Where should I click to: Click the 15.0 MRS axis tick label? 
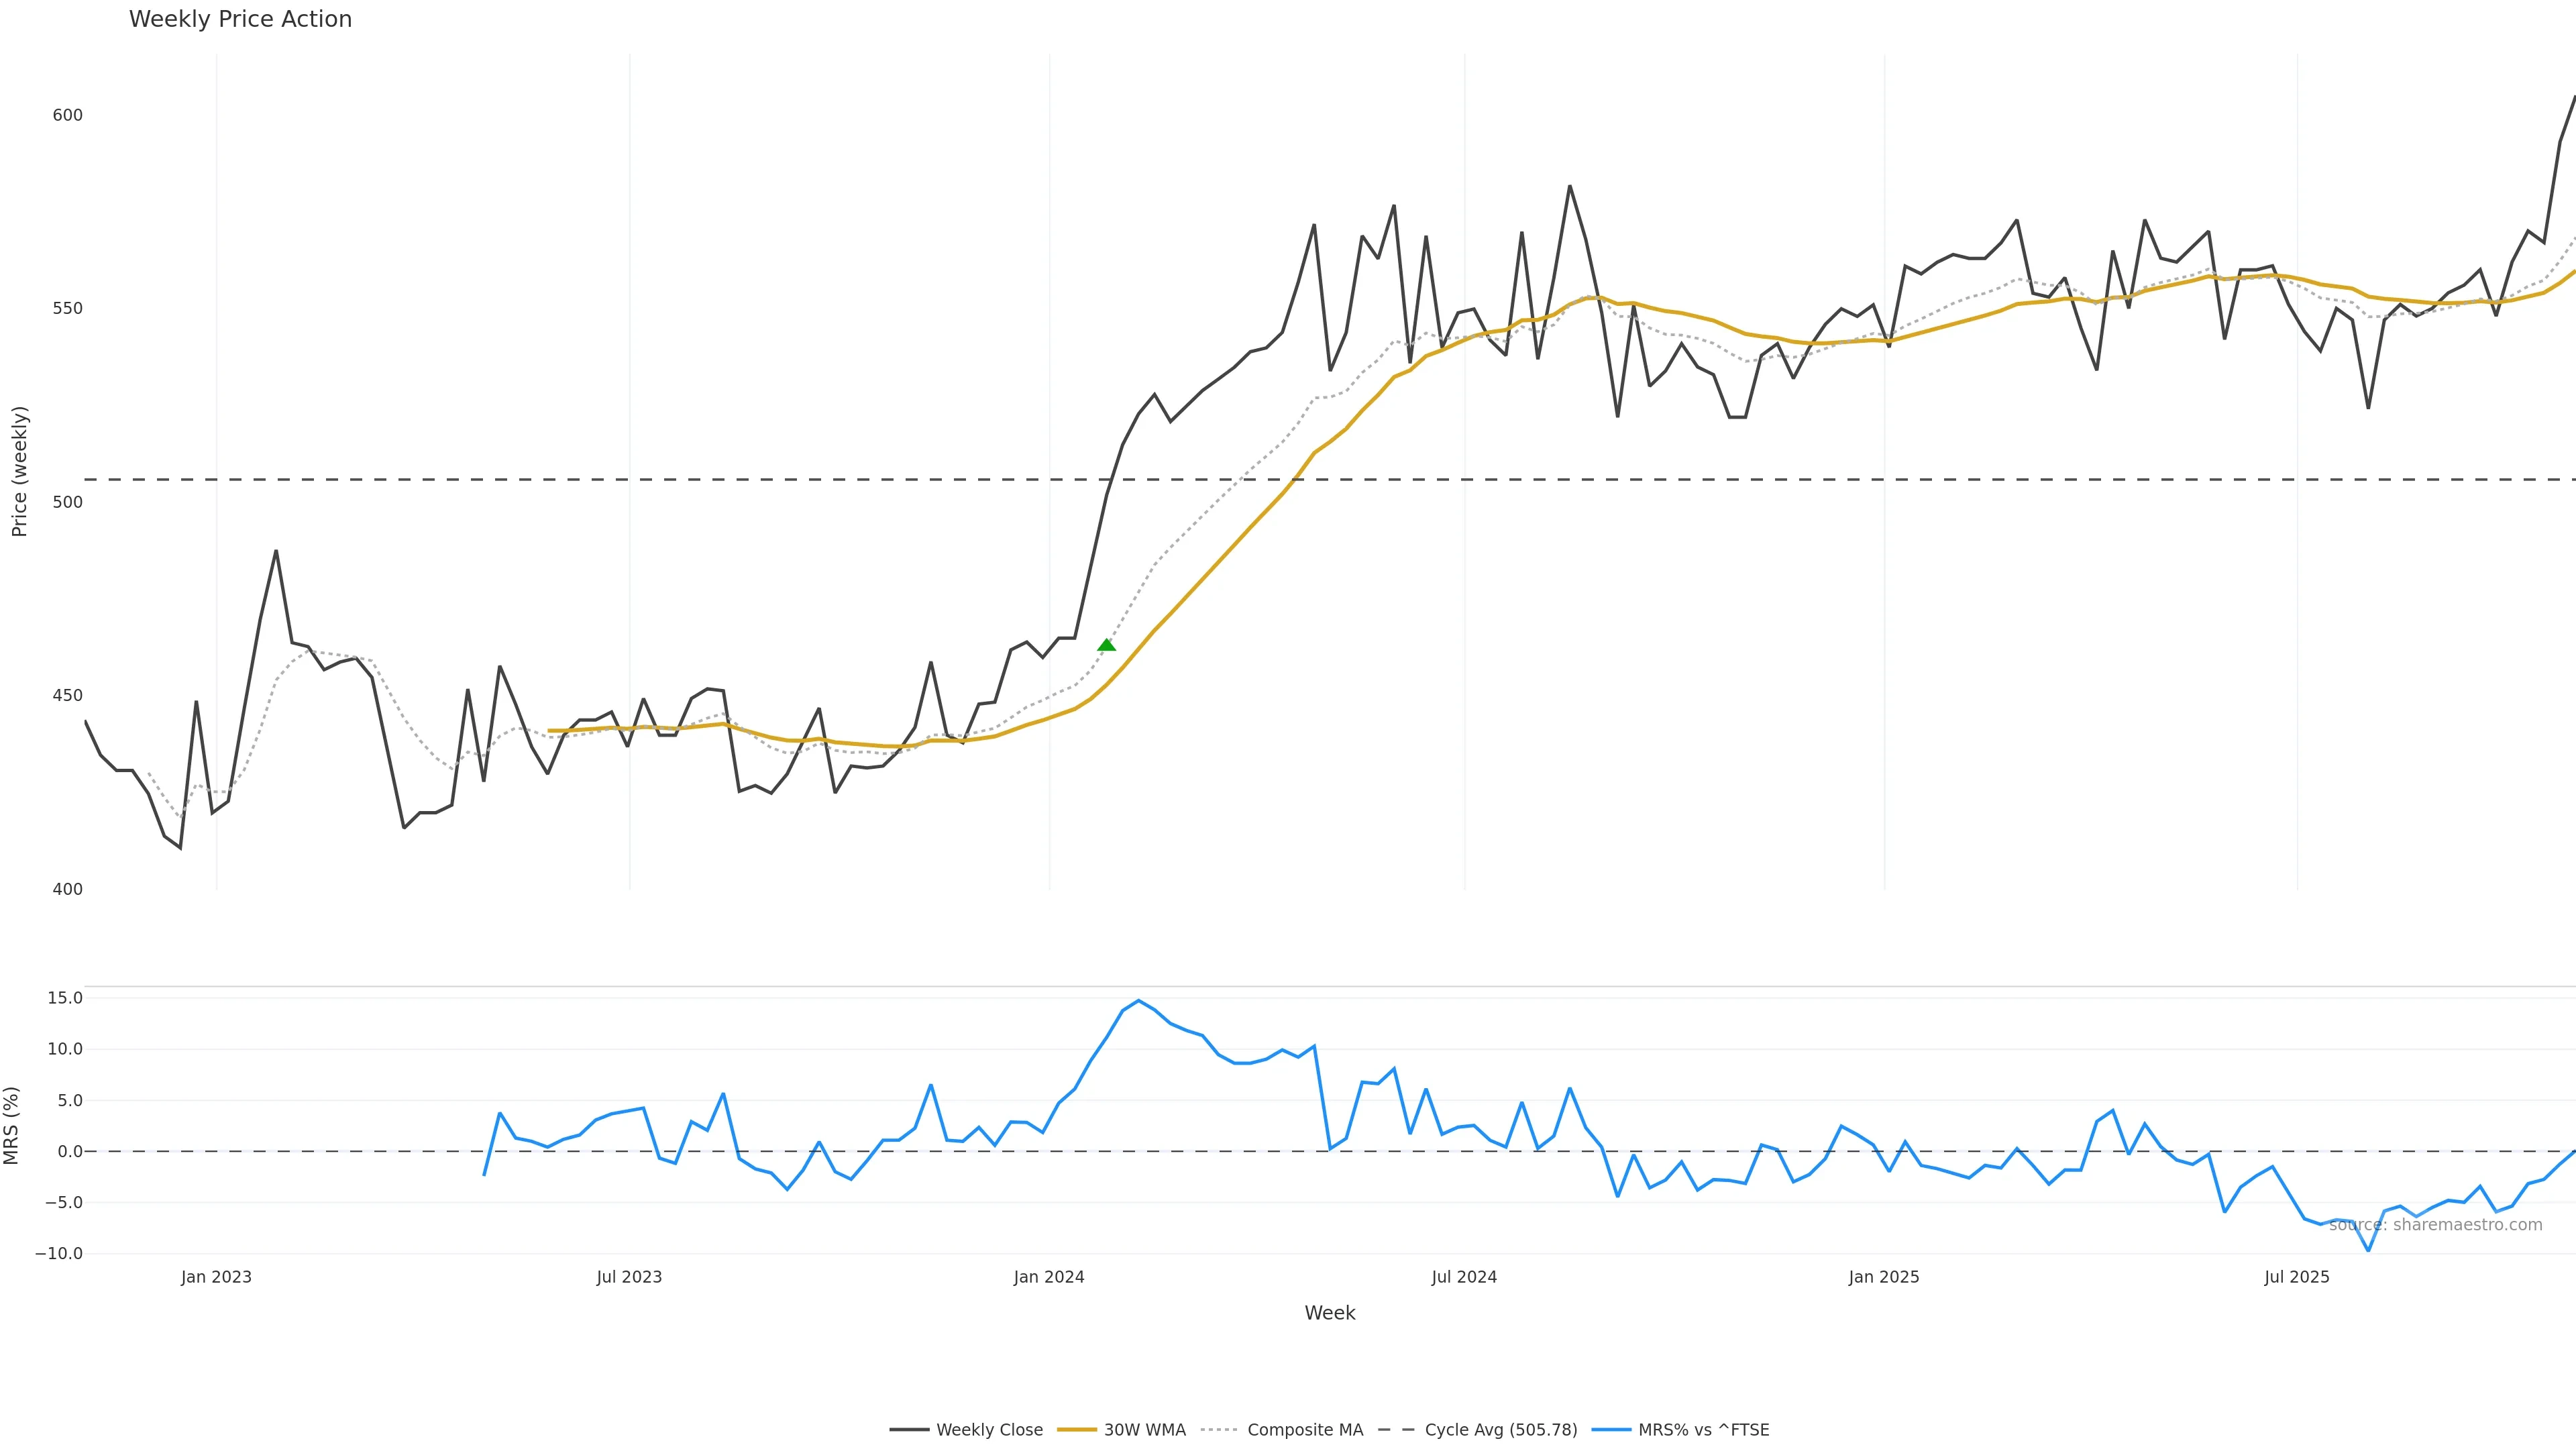tap(65, 998)
